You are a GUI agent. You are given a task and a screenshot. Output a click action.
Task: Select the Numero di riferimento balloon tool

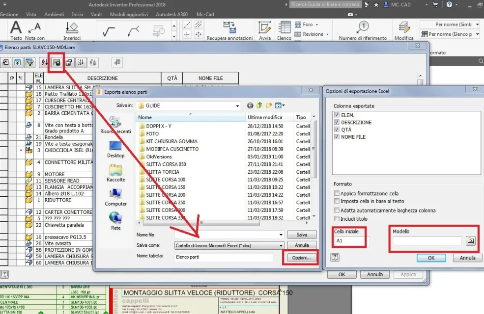click(x=363, y=30)
